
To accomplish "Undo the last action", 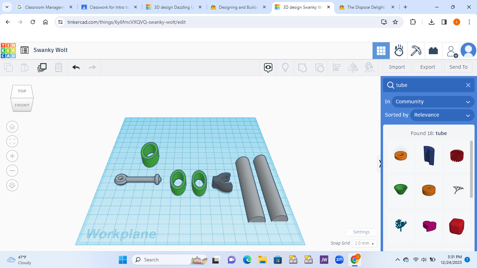I will pos(76,67).
